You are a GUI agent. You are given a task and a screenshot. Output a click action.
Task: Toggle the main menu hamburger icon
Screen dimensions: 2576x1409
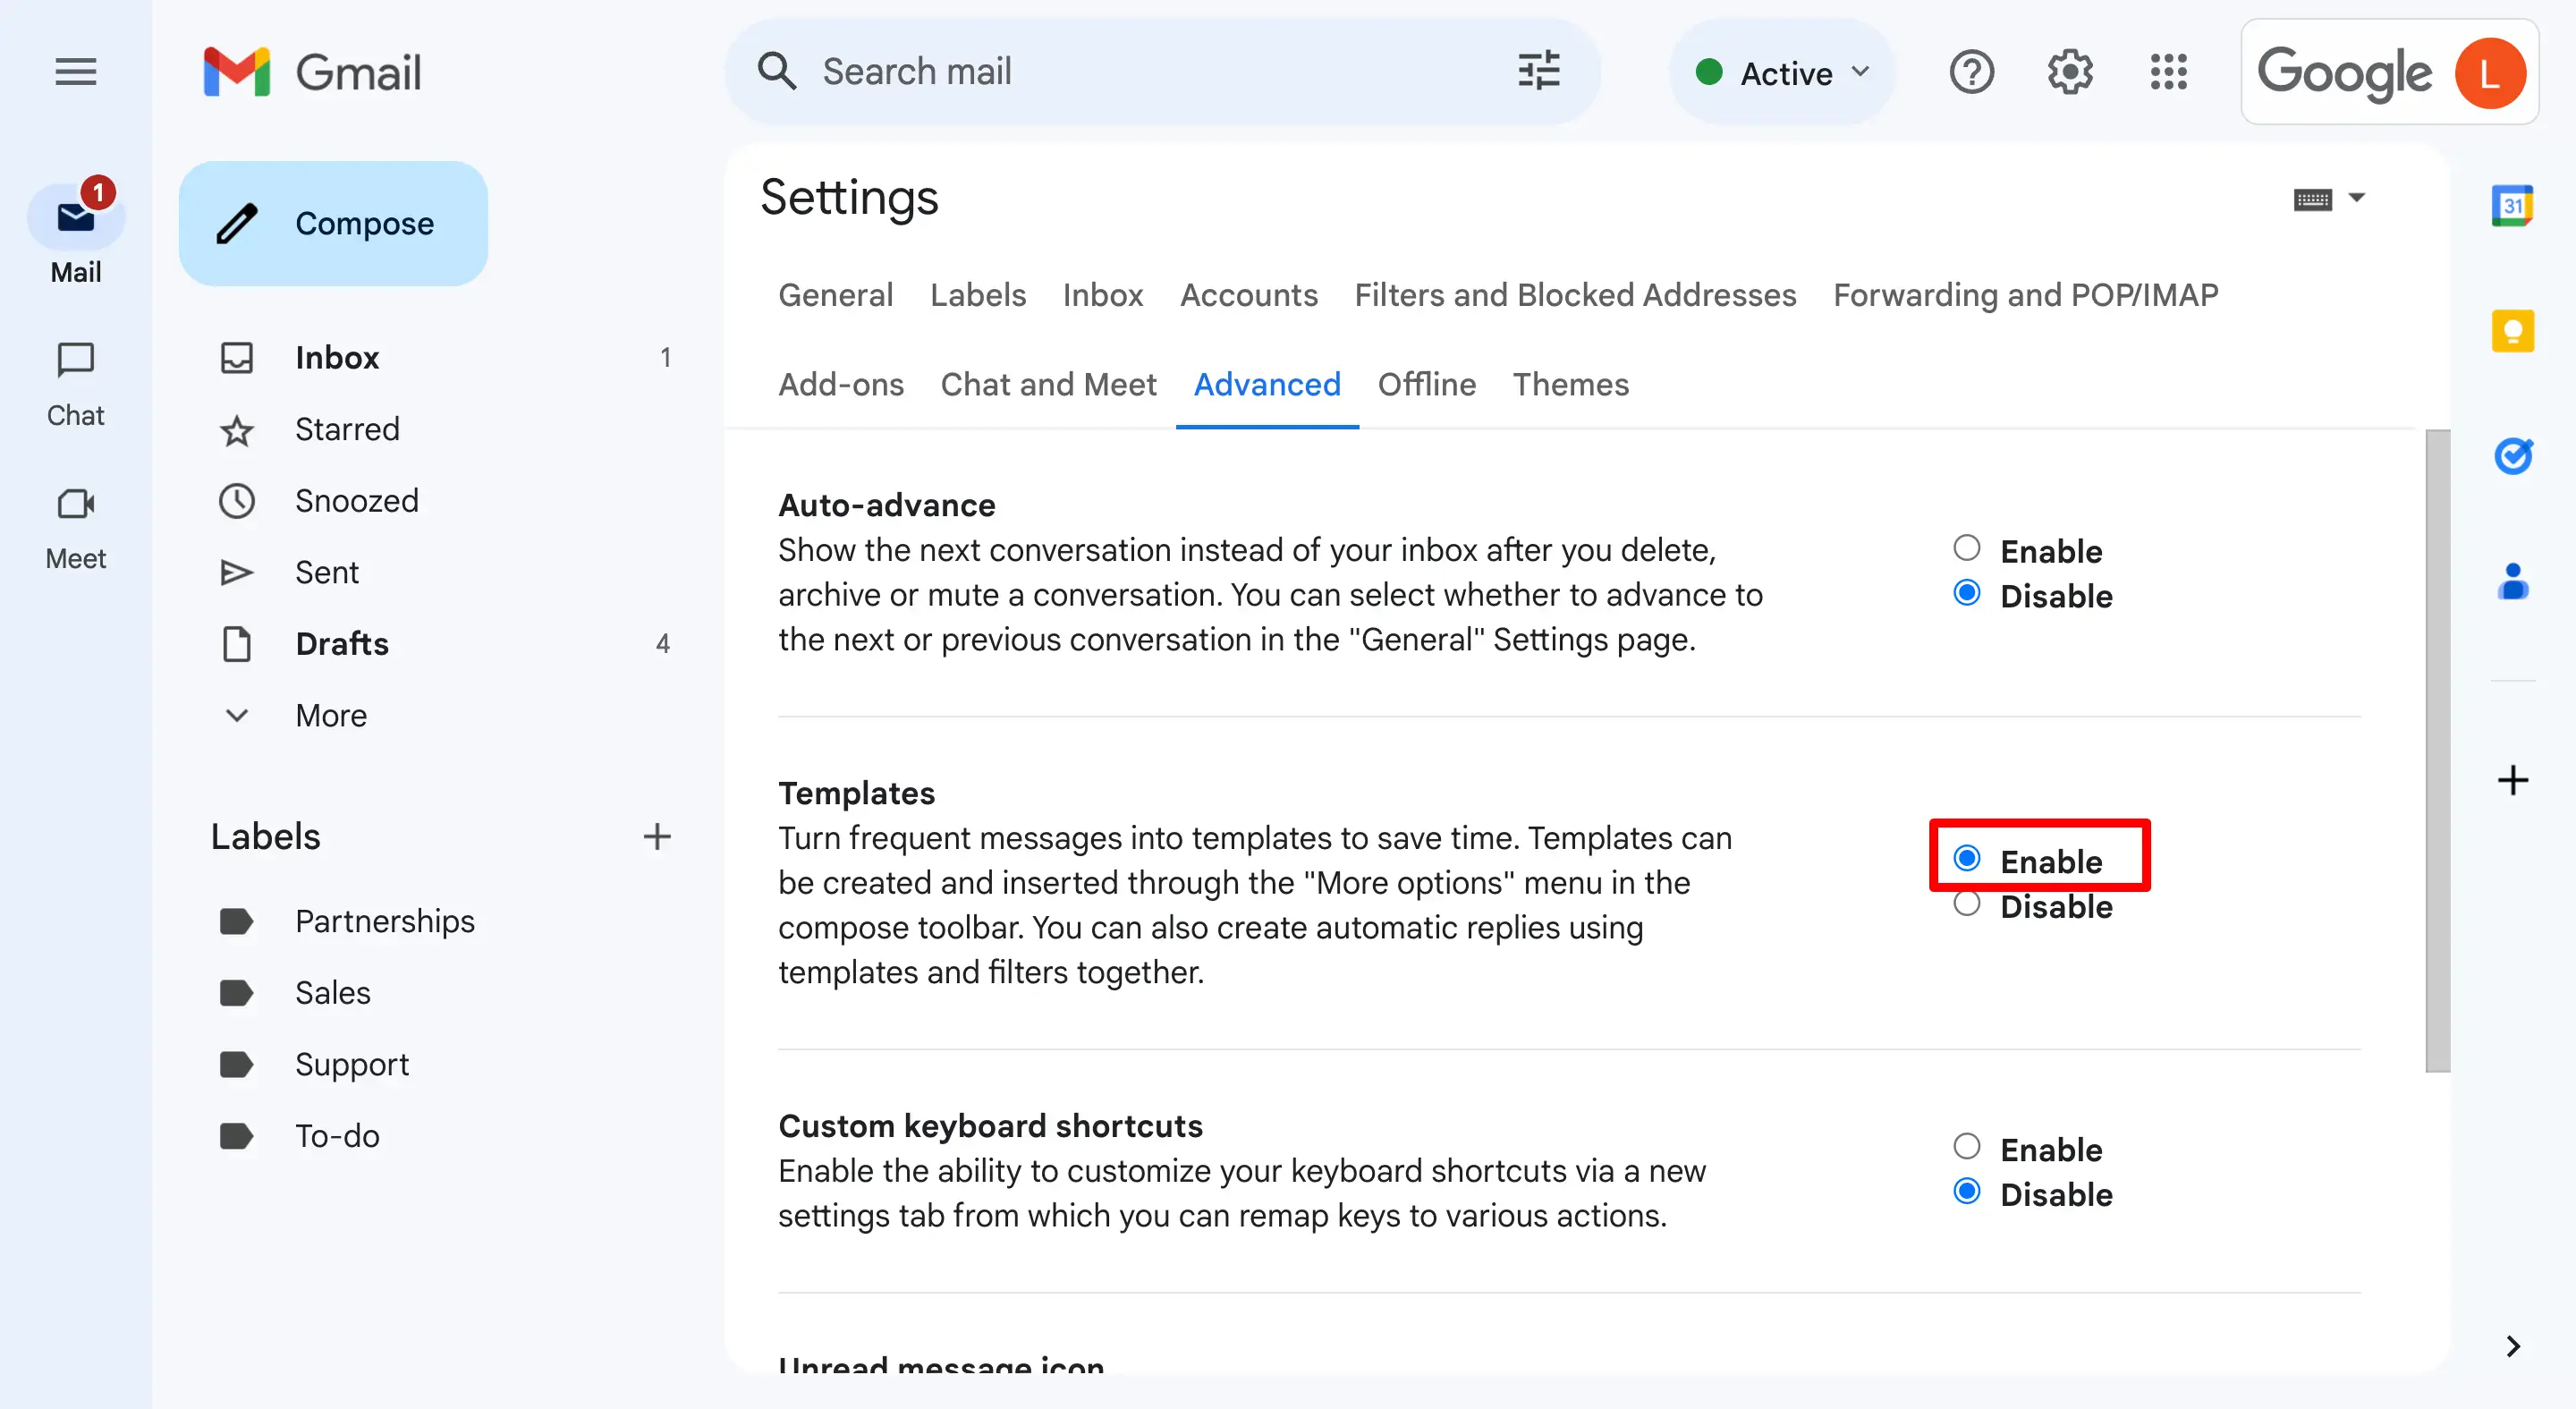(75, 72)
